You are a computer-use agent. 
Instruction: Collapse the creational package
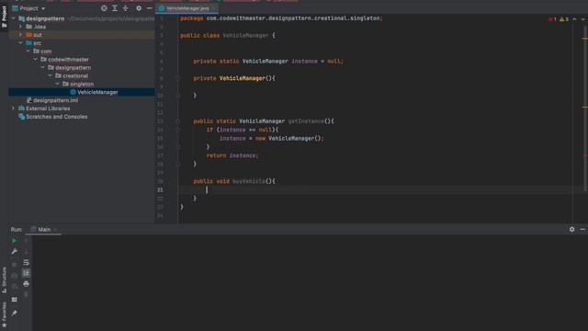[x=51, y=75]
